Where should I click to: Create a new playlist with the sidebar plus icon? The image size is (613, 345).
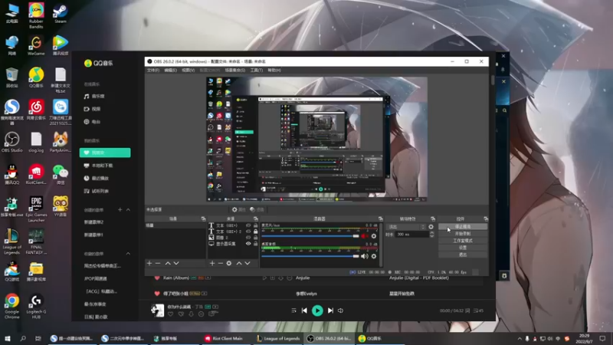click(x=120, y=210)
